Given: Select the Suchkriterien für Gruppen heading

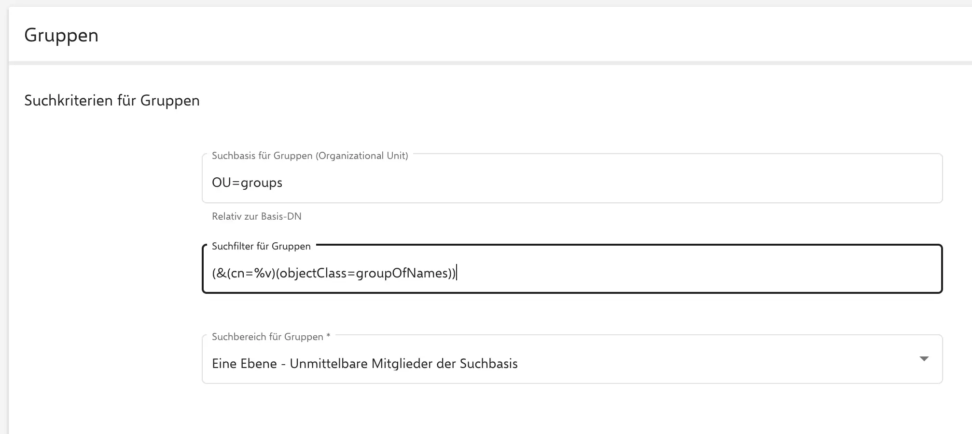Looking at the screenshot, I should pos(111,100).
